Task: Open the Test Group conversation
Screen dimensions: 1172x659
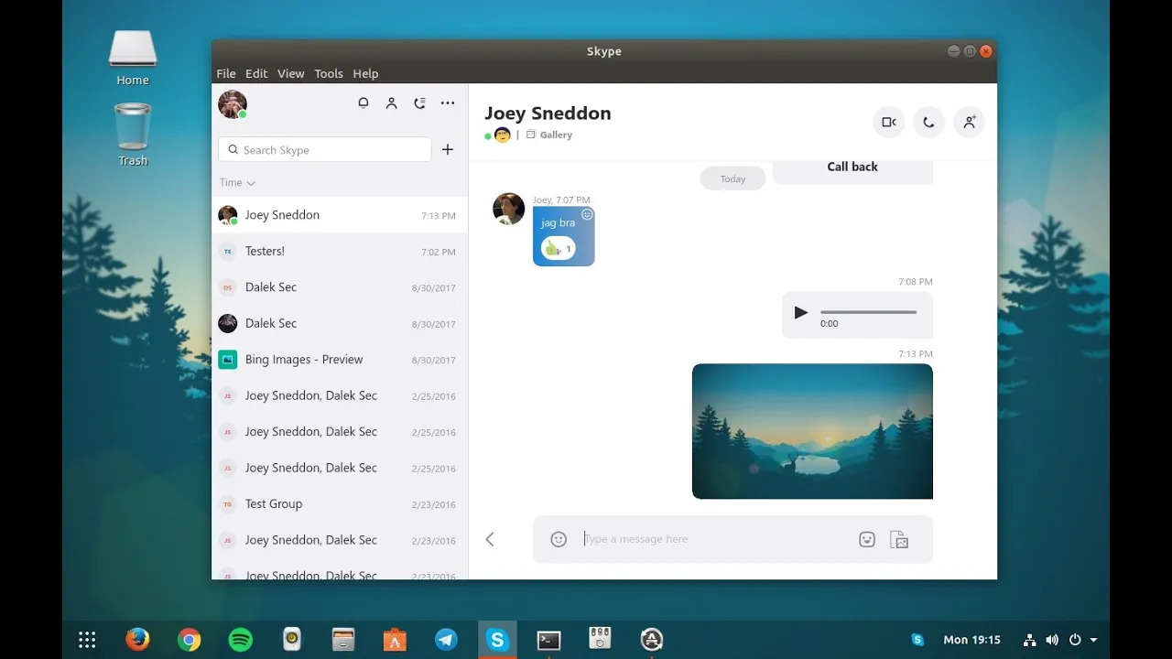Action: (340, 504)
